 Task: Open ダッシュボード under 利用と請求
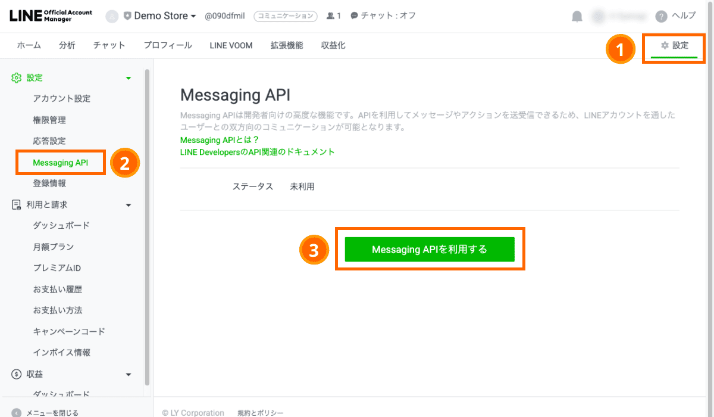point(62,226)
